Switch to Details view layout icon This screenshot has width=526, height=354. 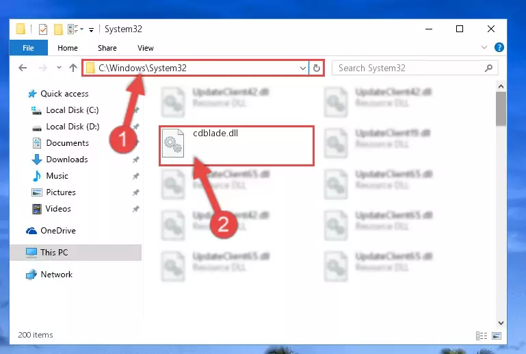tap(482, 336)
